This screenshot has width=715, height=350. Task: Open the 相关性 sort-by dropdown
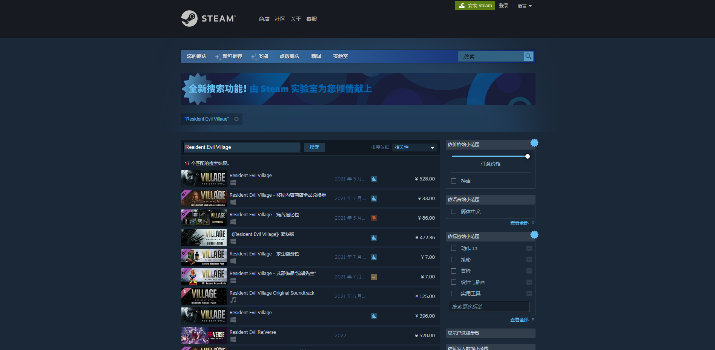click(414, 147)
